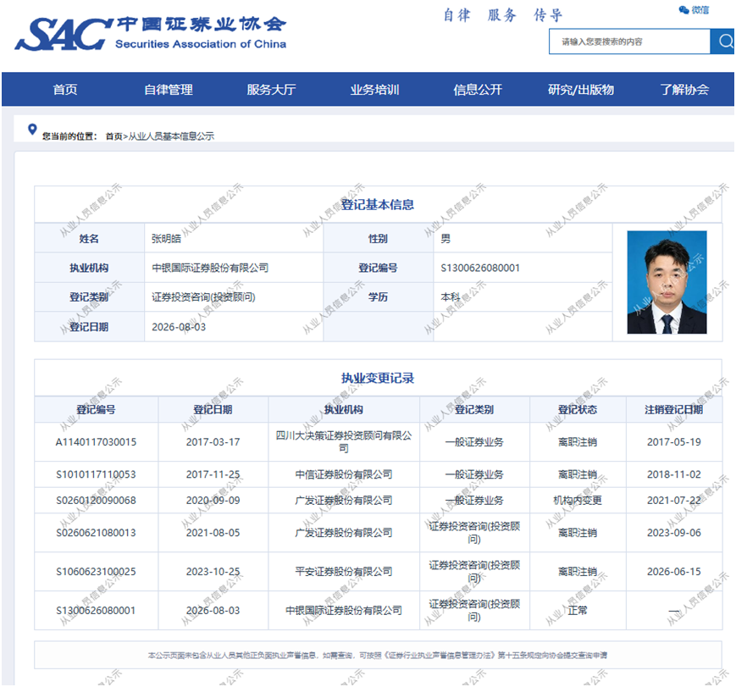Viewport: 736px width, 687px height.
Task: Select record number S0260120090068
Action: click(96, 500)
